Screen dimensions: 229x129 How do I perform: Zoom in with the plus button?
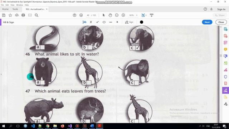point(123,15)
